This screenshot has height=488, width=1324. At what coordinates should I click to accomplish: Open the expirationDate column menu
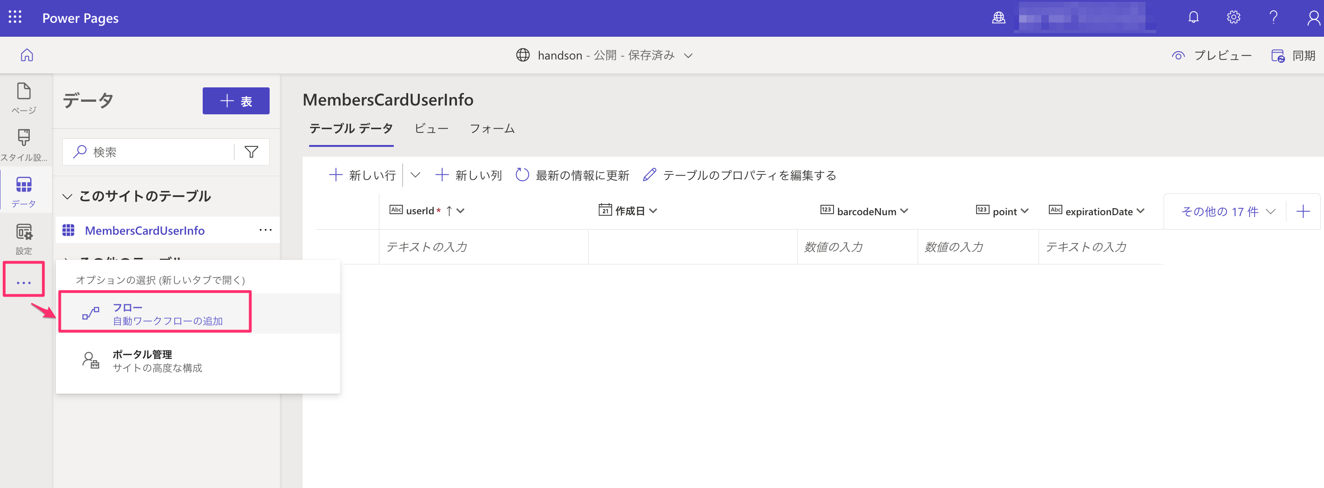pyautogui.click(x=1140, y=211)
